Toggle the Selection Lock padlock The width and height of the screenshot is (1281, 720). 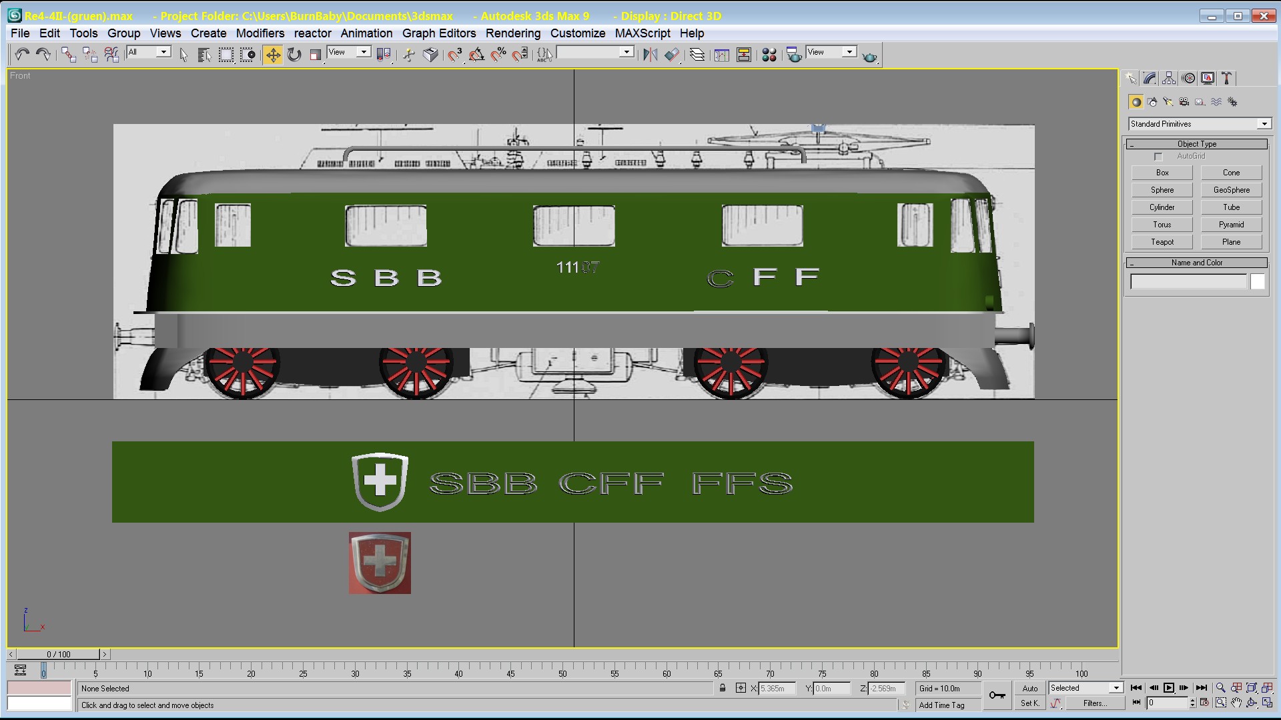(723, 688)
